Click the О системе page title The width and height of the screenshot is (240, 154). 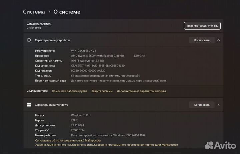pyautogui.click(x=67, y=12)
